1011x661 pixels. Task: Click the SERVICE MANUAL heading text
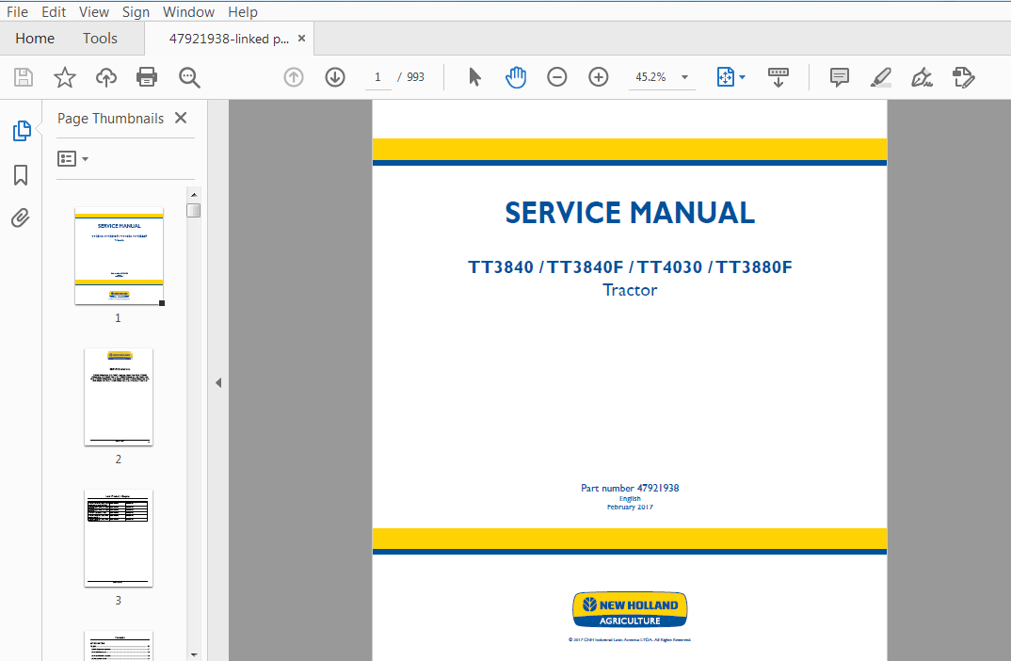pyautogui.click(x=630, y=213)
